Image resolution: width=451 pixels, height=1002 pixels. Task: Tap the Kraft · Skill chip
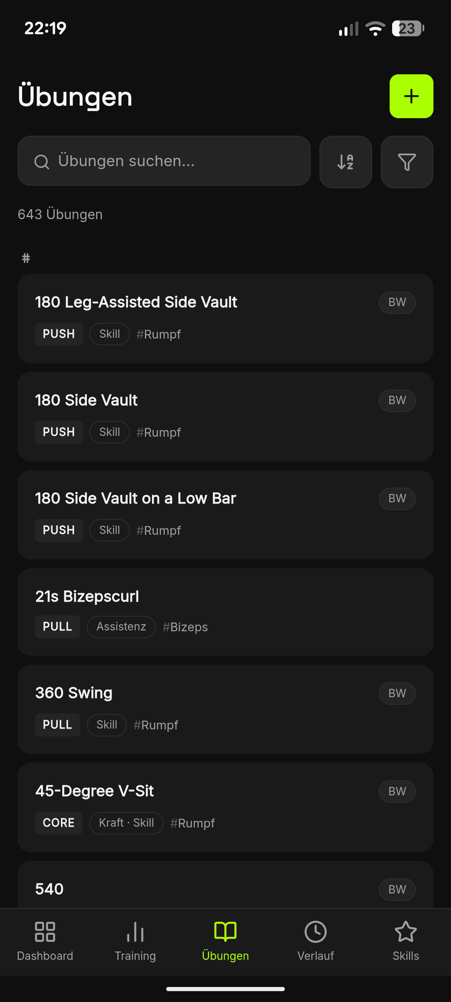pos(127,823)
